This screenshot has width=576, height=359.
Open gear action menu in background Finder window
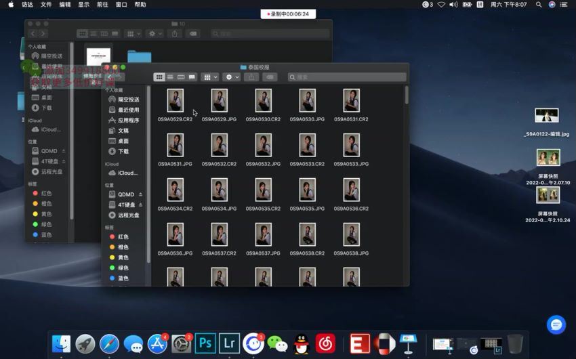(155, 34)
